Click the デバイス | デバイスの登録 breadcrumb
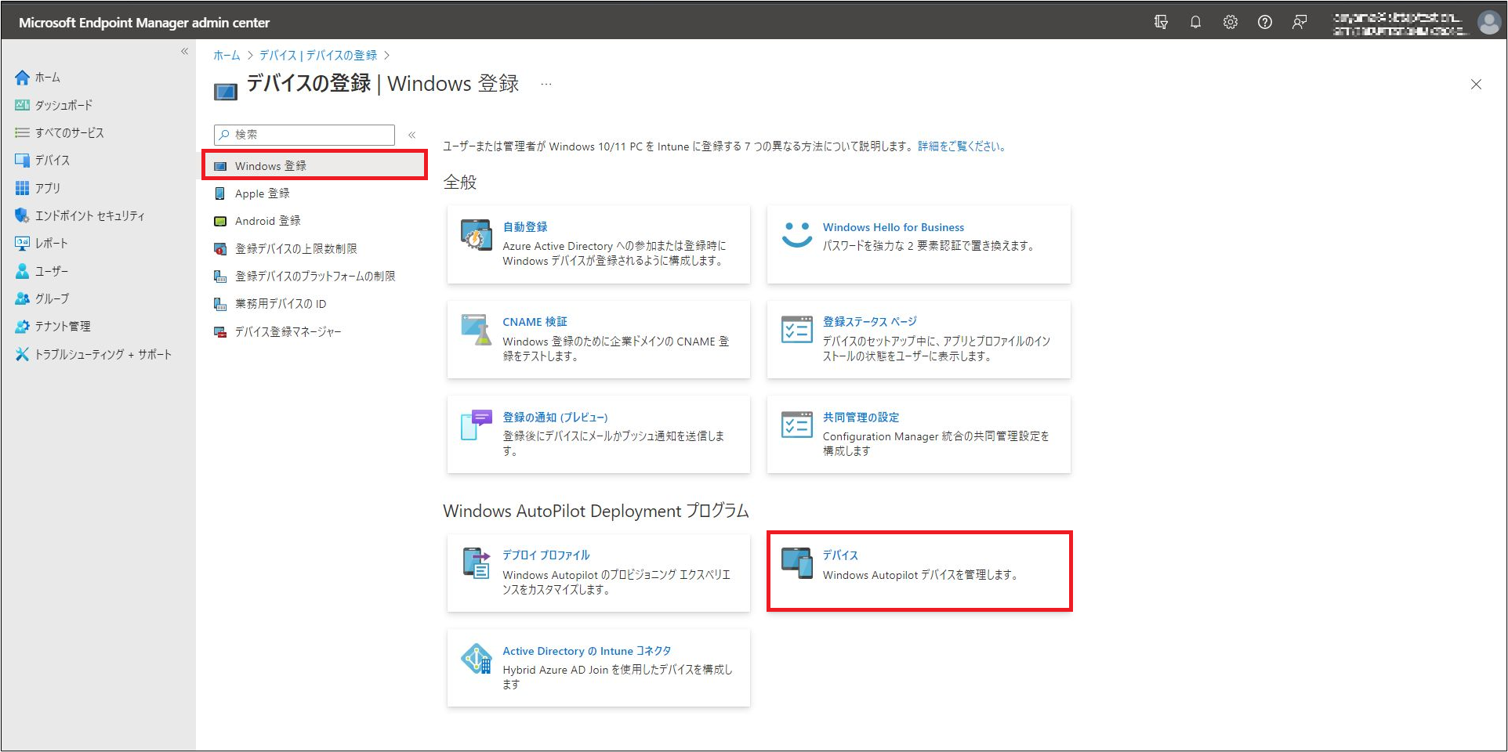 [x=318, y=56]
